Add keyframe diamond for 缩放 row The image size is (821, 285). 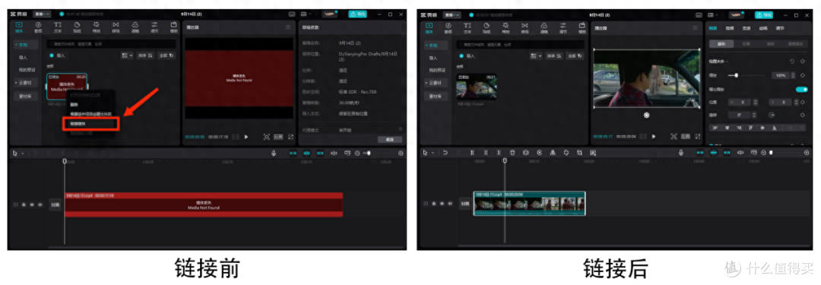(x=803, y=76)
